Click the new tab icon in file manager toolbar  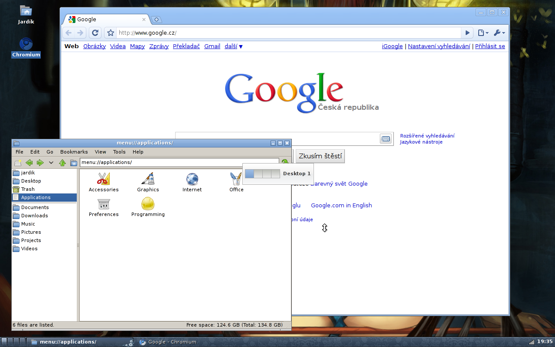pyautogui.click(x=18, y=163)
